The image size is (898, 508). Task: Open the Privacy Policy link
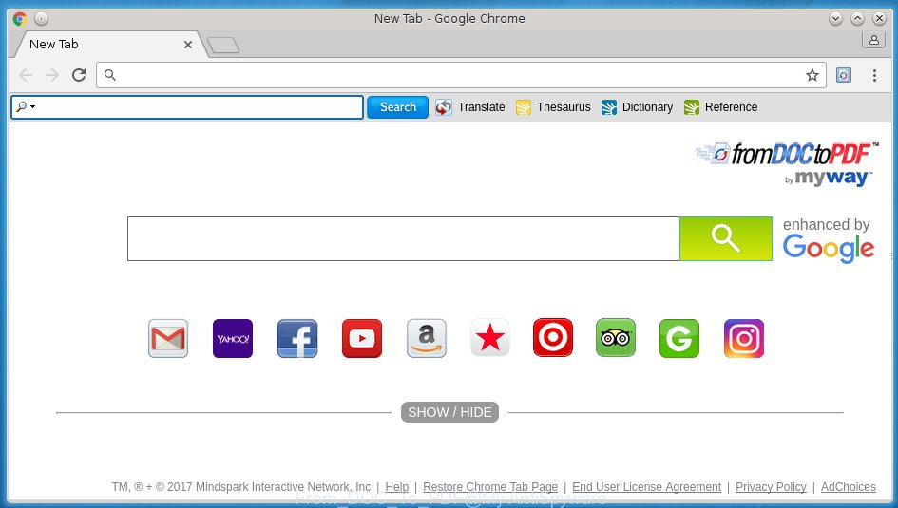[x=771, y=487]
